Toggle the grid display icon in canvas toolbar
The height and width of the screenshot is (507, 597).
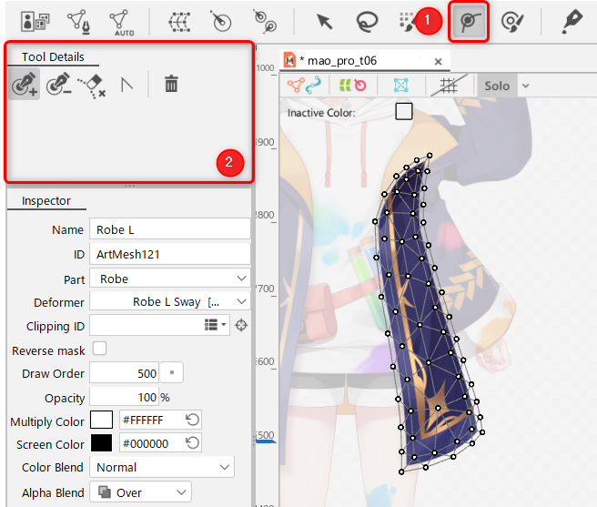[x=448, y=86]
